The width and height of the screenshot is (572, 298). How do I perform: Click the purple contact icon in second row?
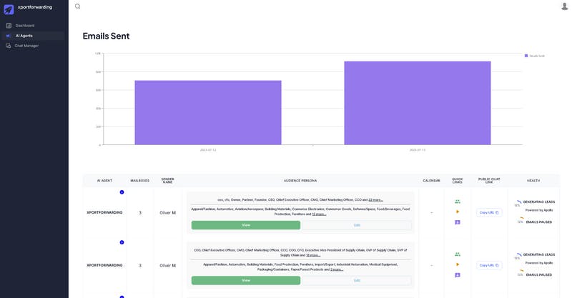click(x=458, y=275)
